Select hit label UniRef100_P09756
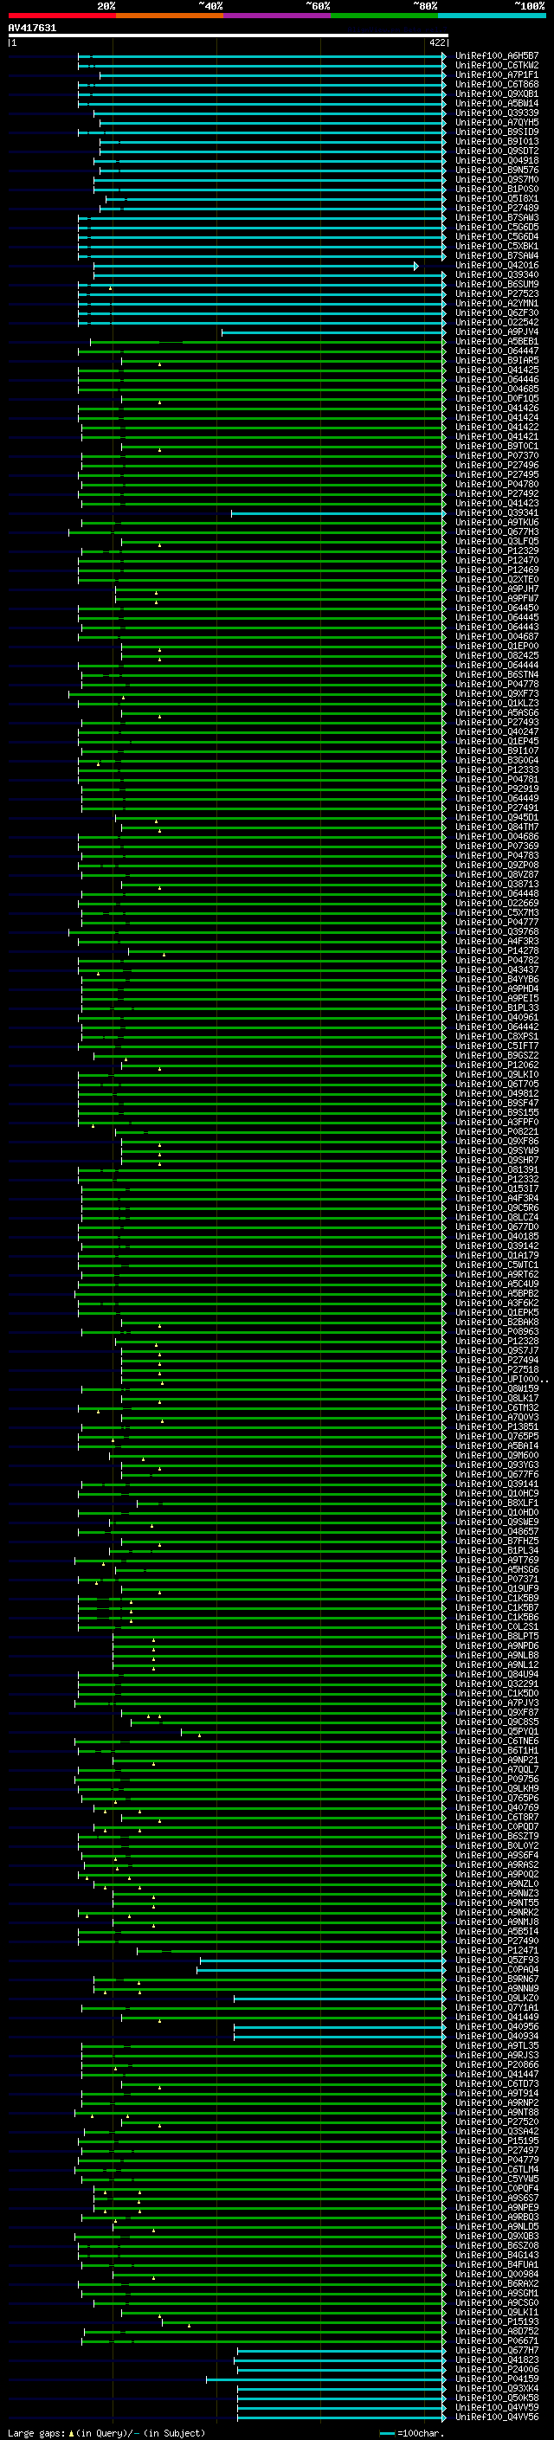Screen dimensions: 554x2440 click(496, 1779)
